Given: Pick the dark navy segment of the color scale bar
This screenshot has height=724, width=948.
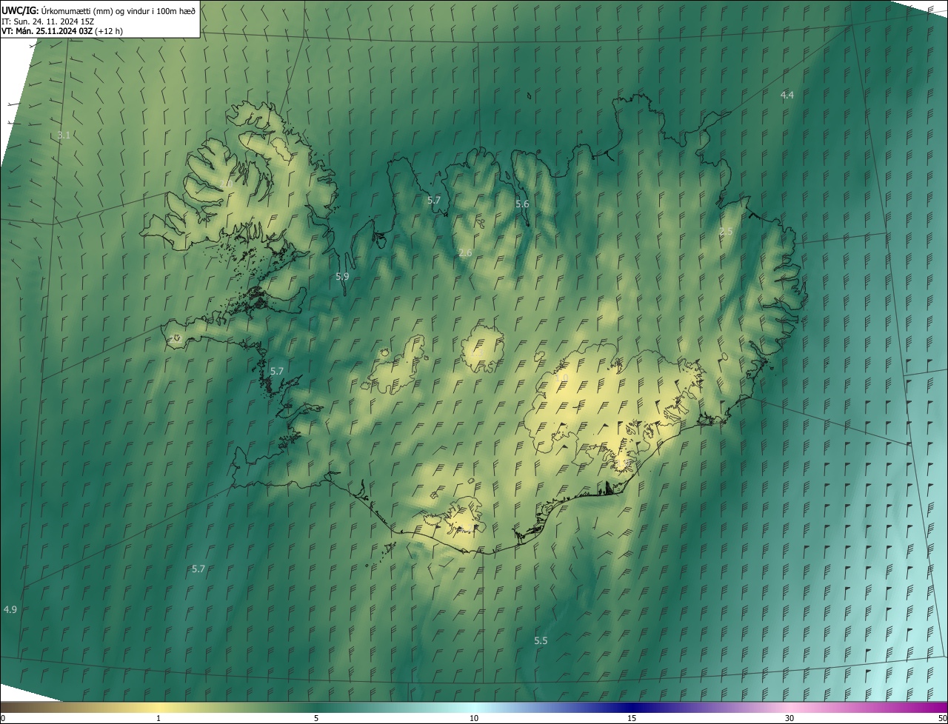Looking at the screenshot, I should click(632, 707).
